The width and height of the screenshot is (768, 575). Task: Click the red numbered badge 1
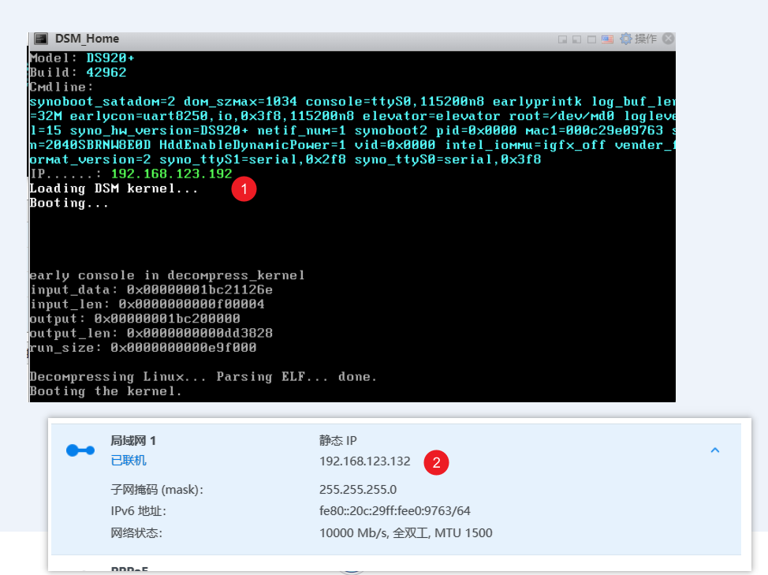tap(244, 189)
